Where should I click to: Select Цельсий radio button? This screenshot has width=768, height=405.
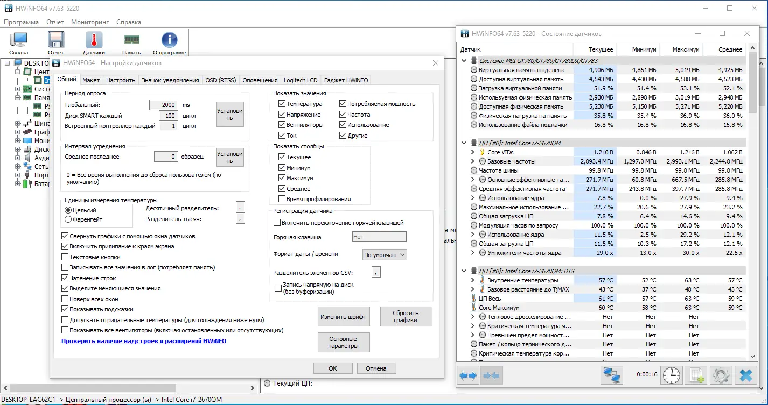click(68, 210)
